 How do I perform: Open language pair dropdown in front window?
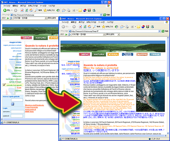[x=104, y=34]
